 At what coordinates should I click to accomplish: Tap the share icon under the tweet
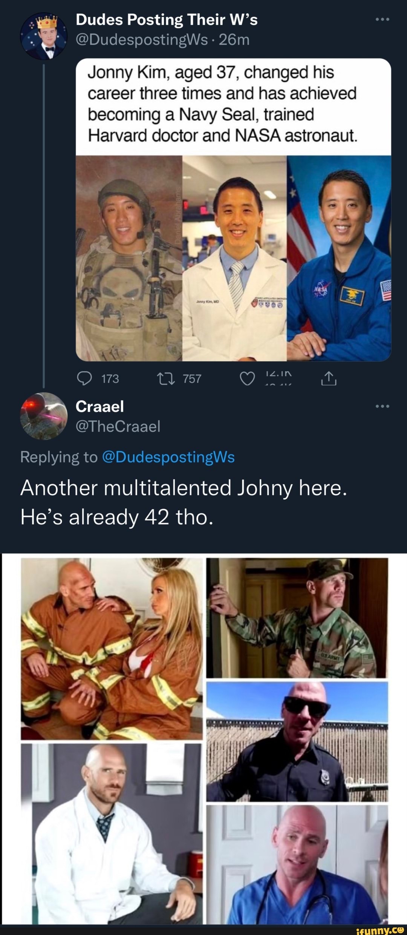pyautogui.click(x=329, y=378)
